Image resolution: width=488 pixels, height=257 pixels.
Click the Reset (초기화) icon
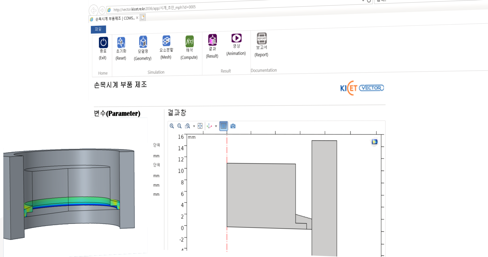tap(121, 42)
